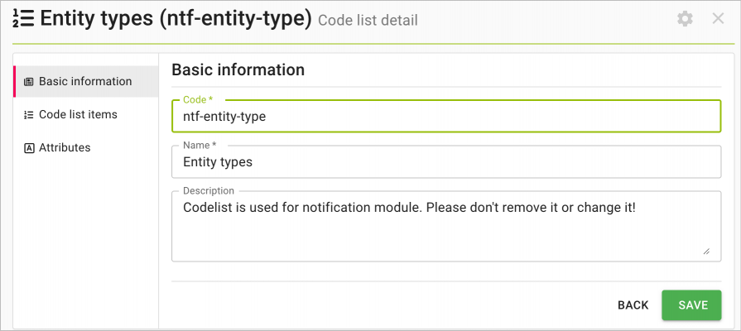Click the Code * field label

[x=198, y=99]
